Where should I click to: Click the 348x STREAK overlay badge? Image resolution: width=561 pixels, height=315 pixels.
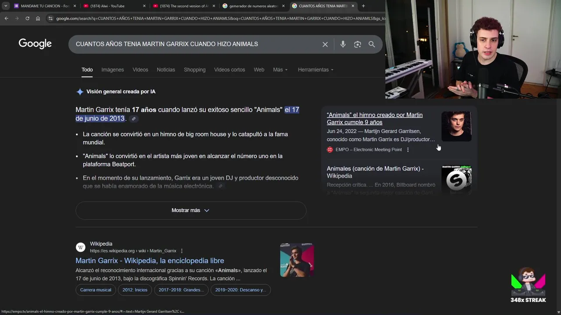(x=528, y=286)
